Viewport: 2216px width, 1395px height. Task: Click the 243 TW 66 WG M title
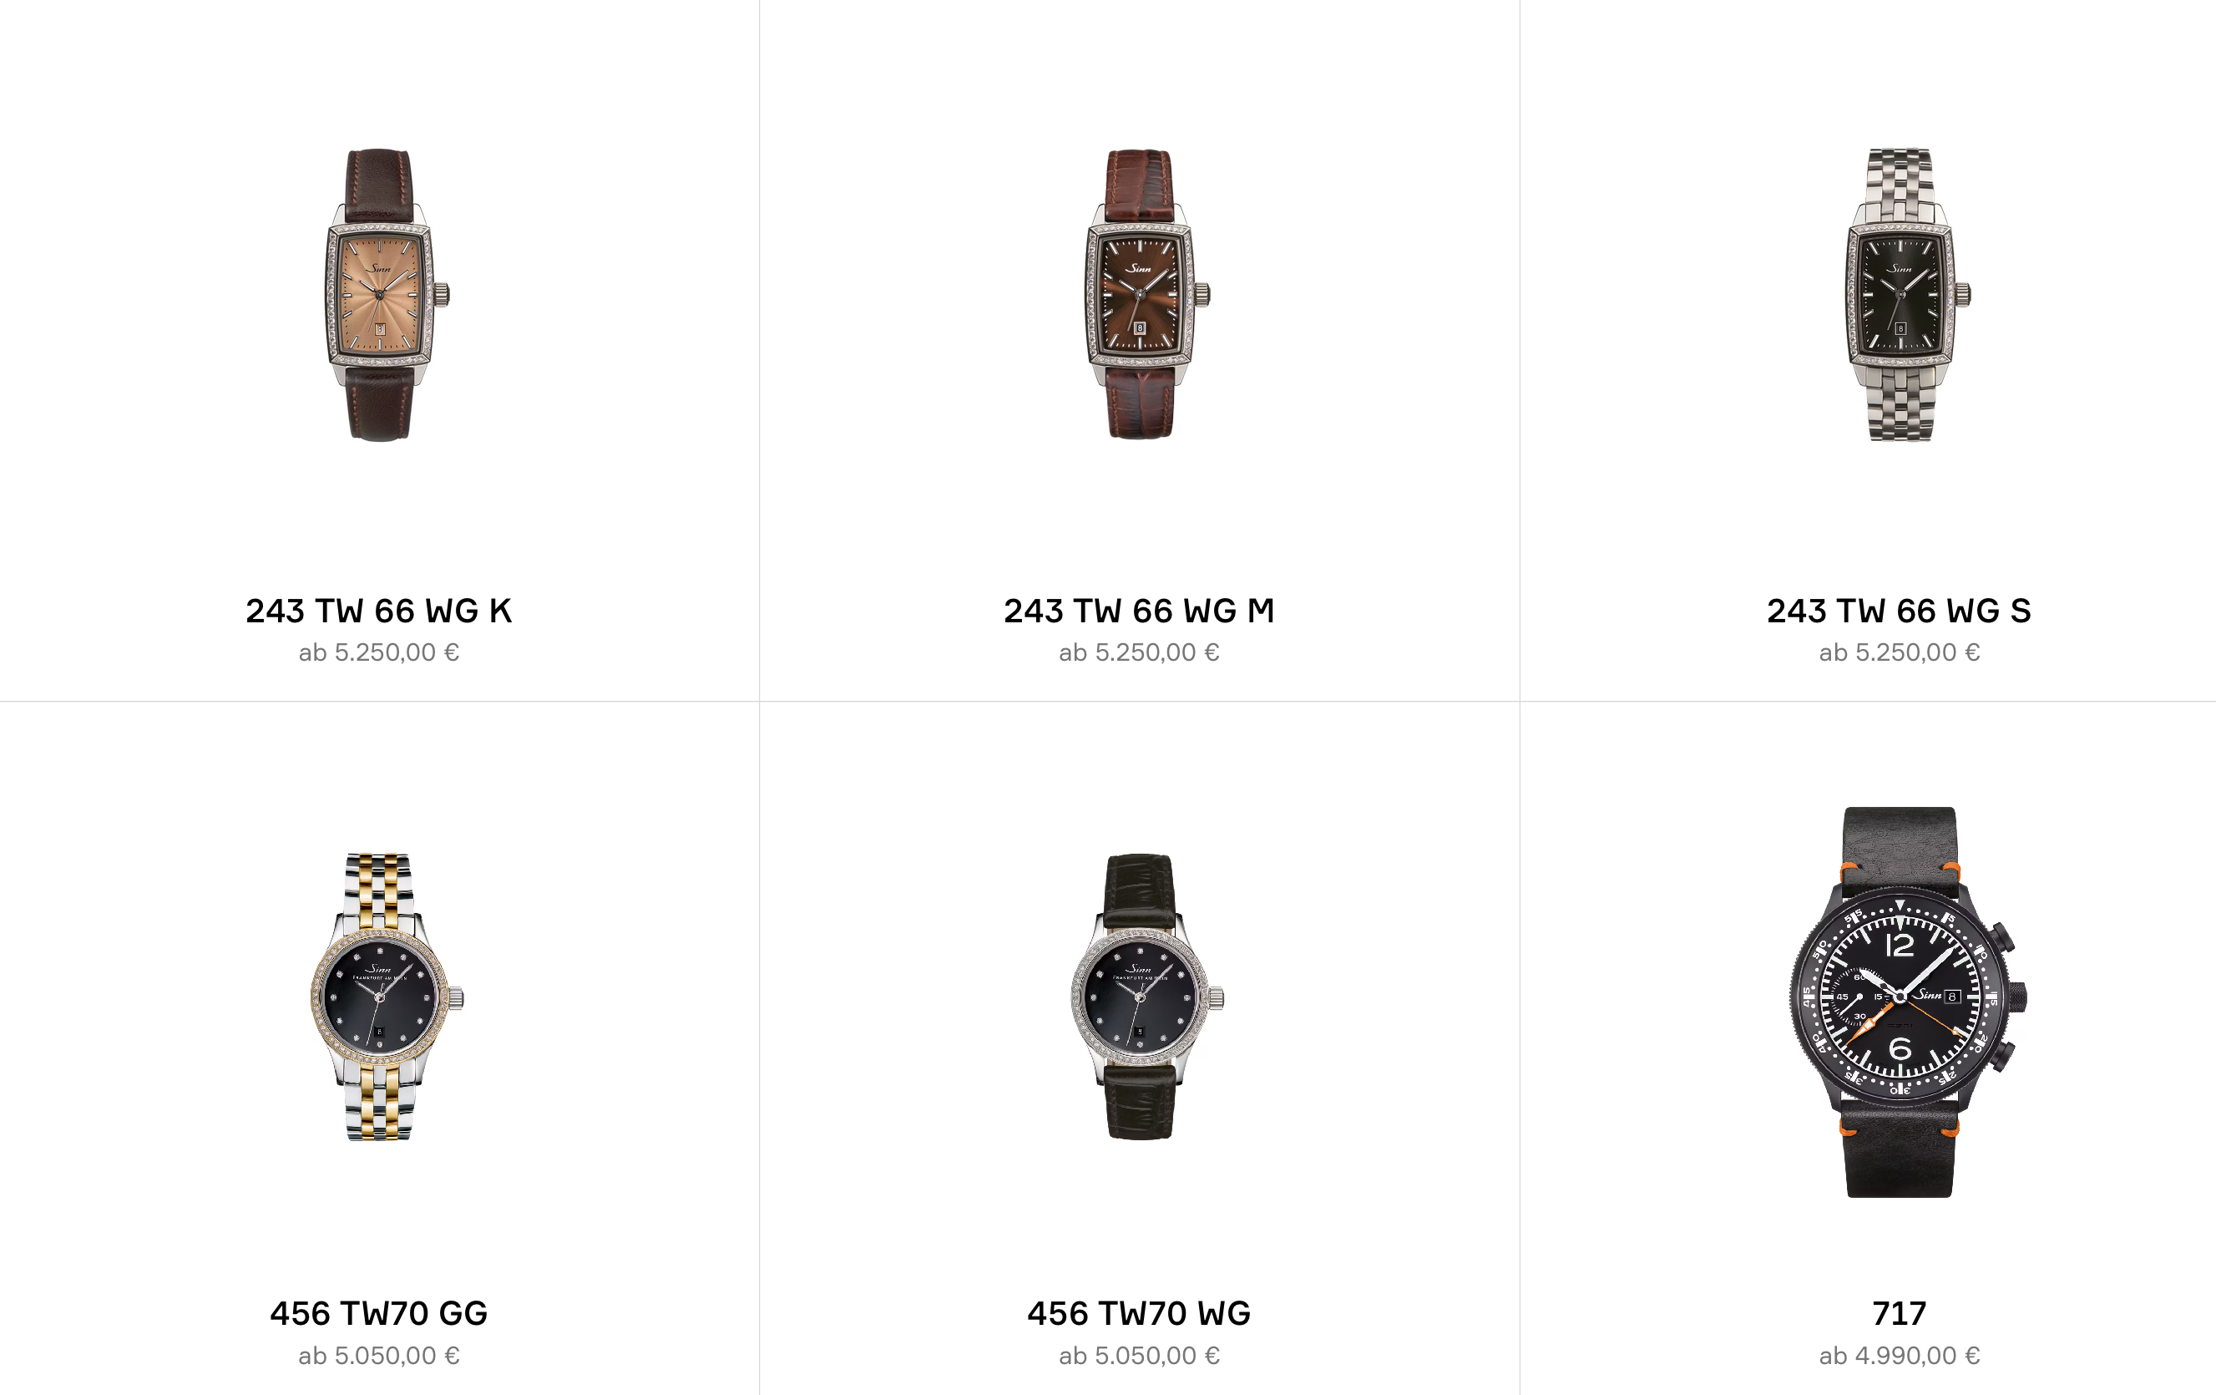coord(1138,611)
